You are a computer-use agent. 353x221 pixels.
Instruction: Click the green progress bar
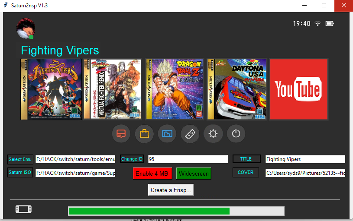176,211
